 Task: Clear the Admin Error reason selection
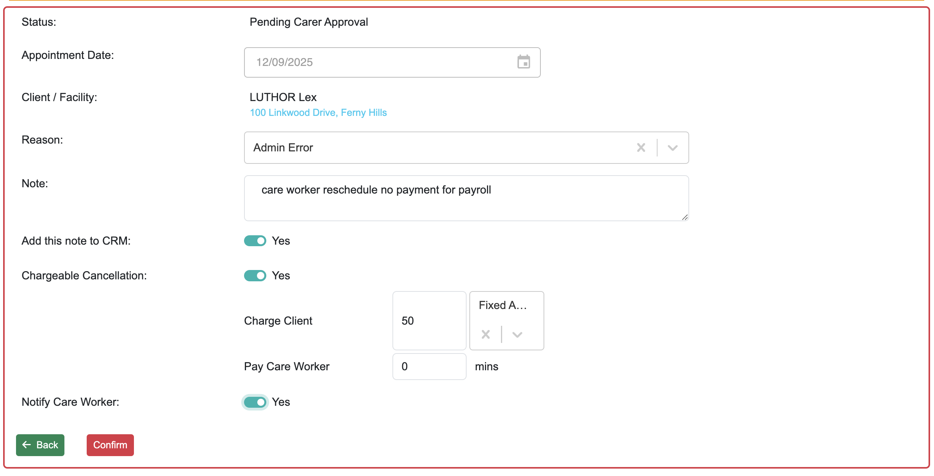pyautogui.click(x=641, y=147)
